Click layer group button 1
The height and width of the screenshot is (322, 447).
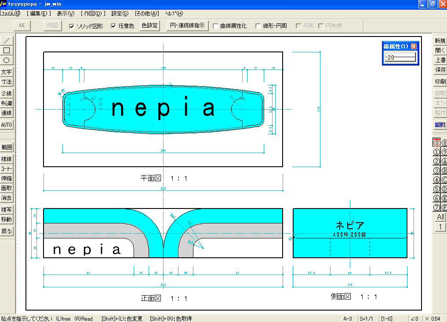tap(440, 227)
